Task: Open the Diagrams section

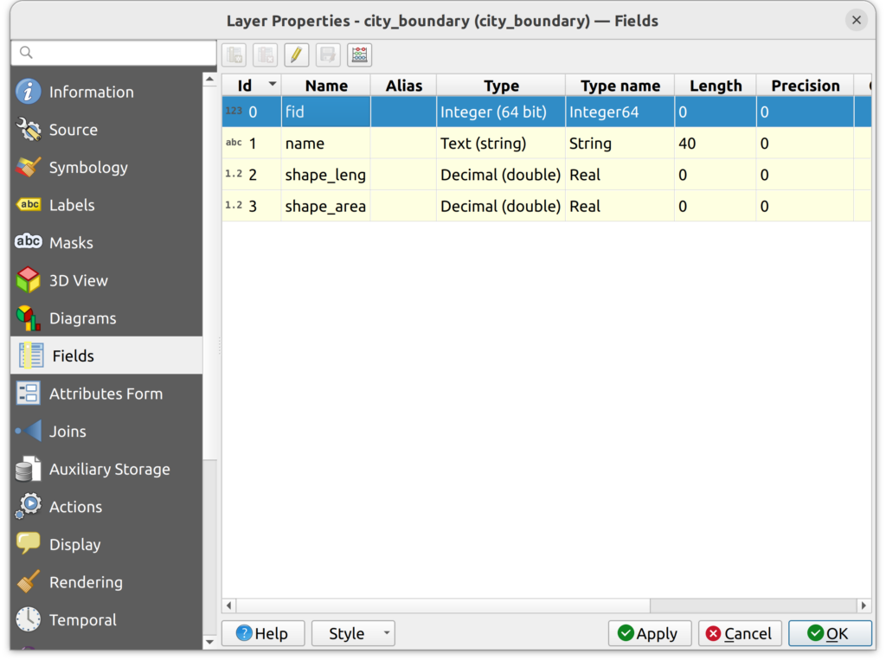Action: tap(82, 318)
